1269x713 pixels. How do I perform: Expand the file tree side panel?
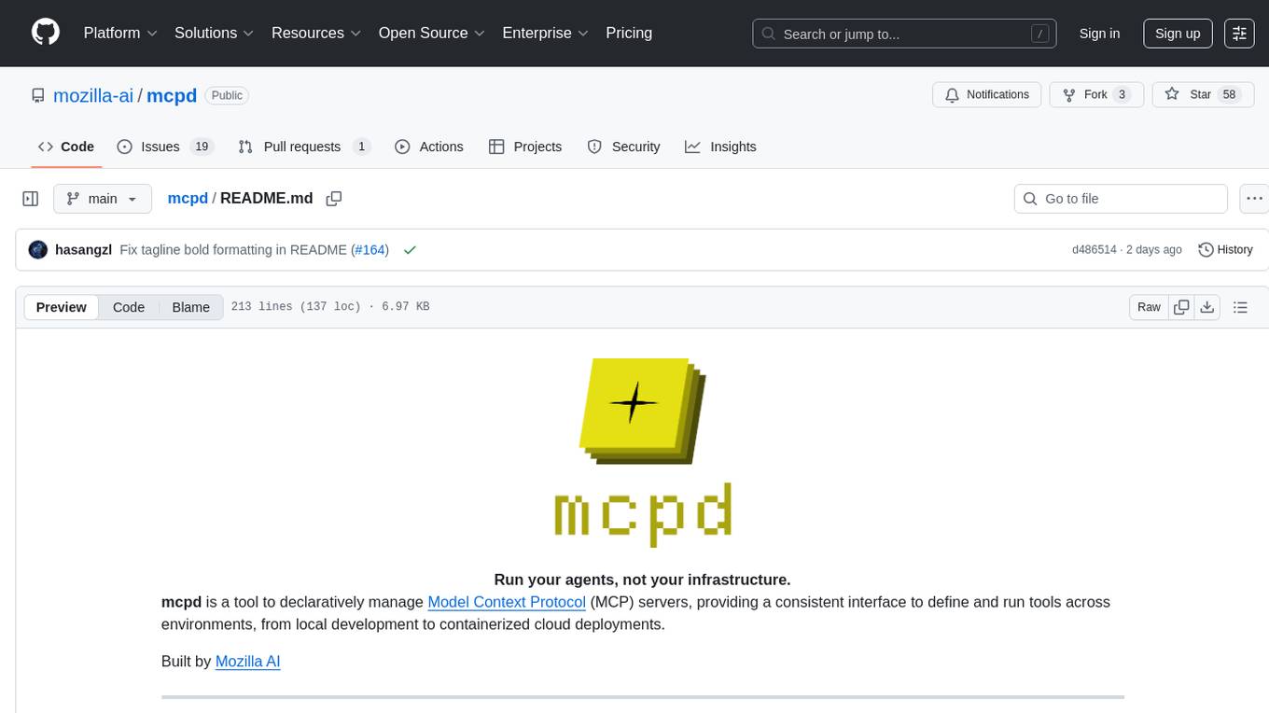click(31, 199)
